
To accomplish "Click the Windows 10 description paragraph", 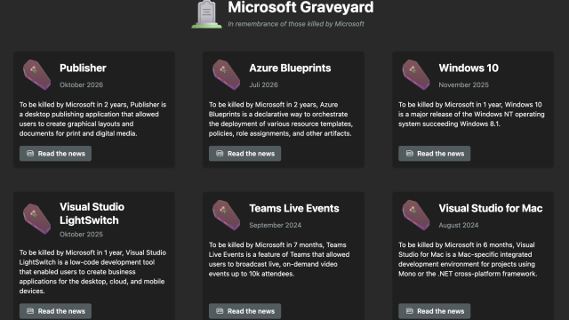I will pos(471,115).
